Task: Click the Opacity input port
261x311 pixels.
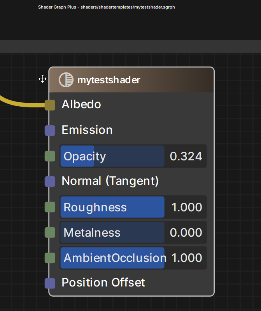Action: 50,156
